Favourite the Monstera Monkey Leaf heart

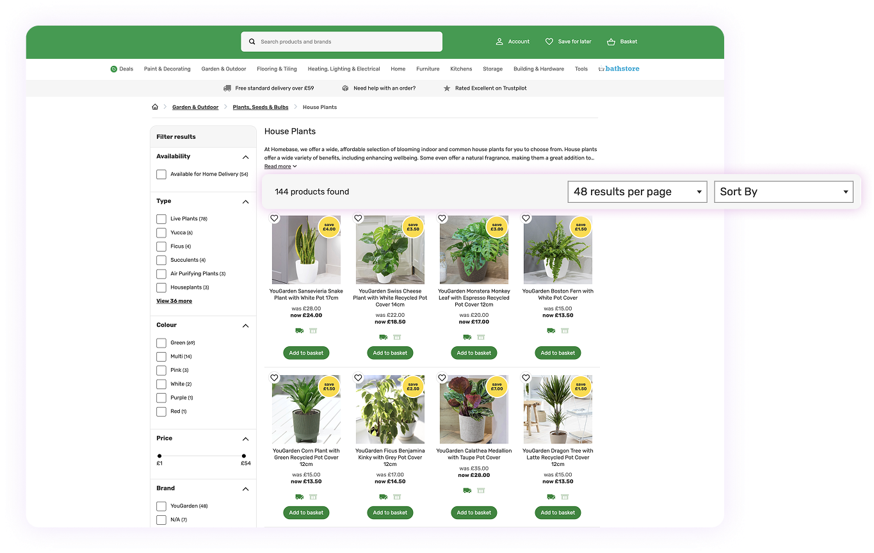(442, 218)
